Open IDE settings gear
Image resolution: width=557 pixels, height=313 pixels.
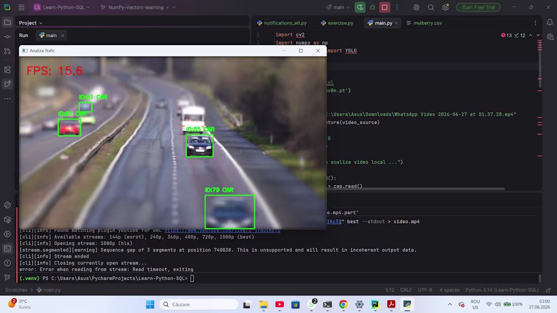tap(446, 7)
